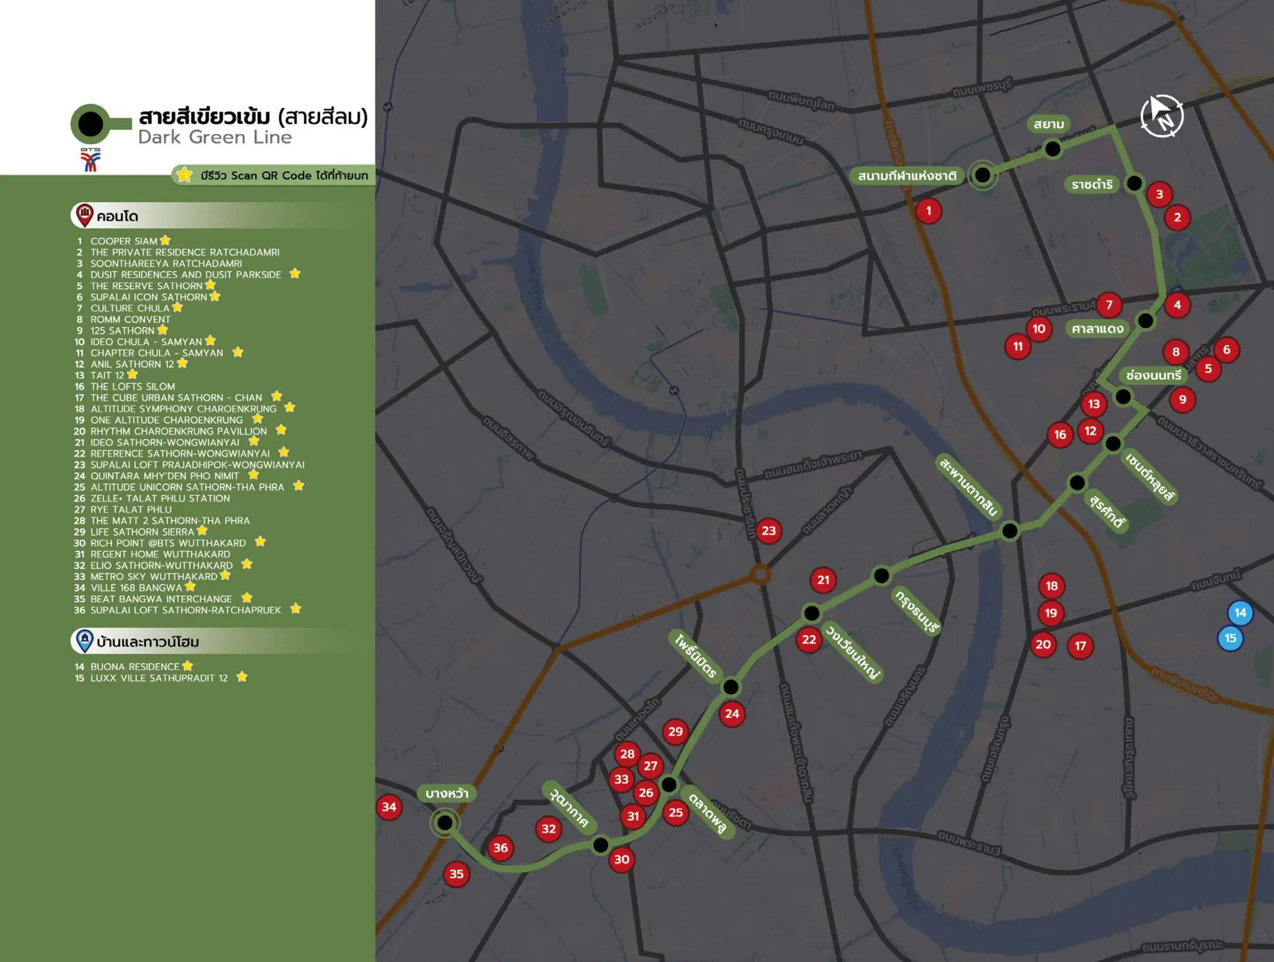Select SUPALAI LOFT SATHORN-RATCHAPRUEK list entry
Viewport: 1274px width, 962px height.
[185, 610]
